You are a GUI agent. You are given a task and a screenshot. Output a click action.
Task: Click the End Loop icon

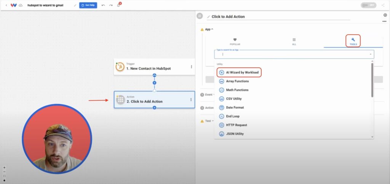221,116
